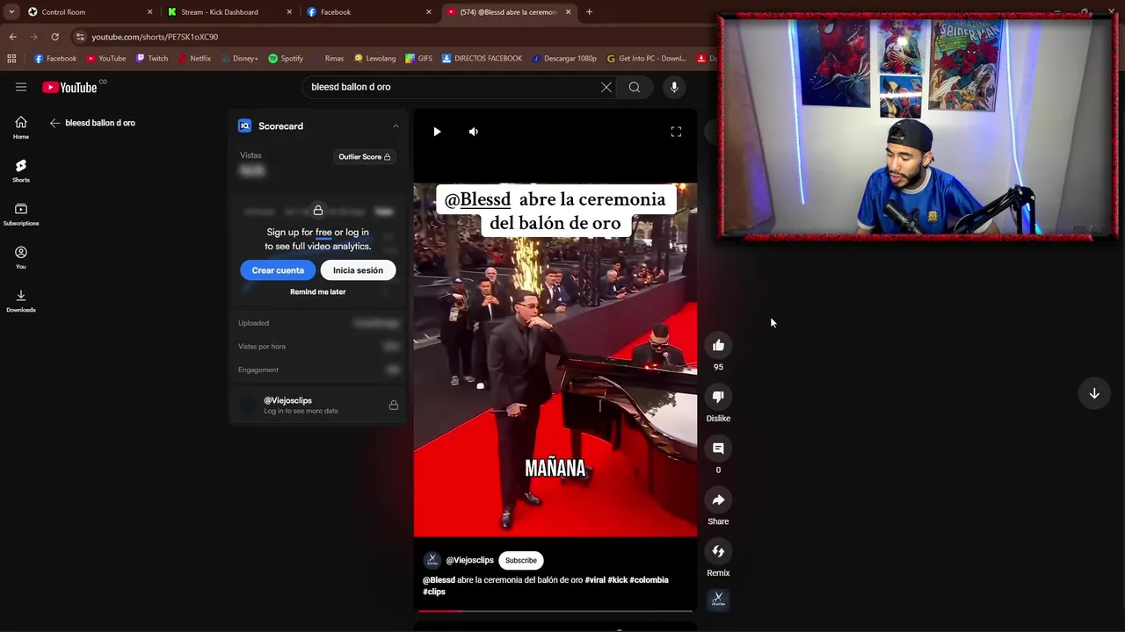Reload the page with the refresh icon

coord(54,37)
